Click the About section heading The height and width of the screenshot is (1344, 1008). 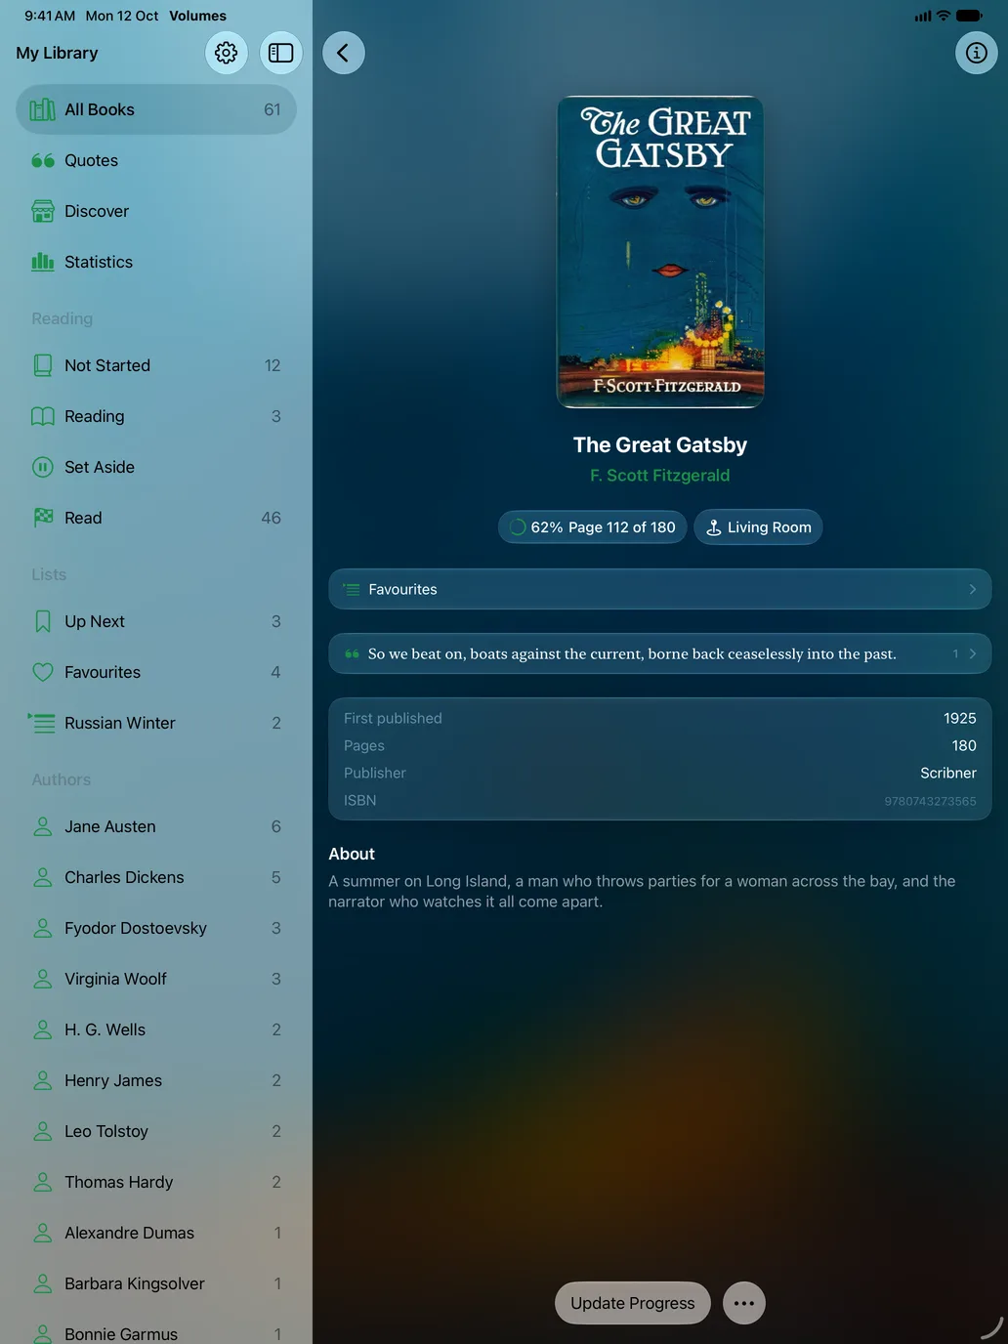click(x=352, y=854)
